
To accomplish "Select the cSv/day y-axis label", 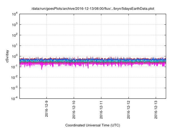I will click(7, 56).
